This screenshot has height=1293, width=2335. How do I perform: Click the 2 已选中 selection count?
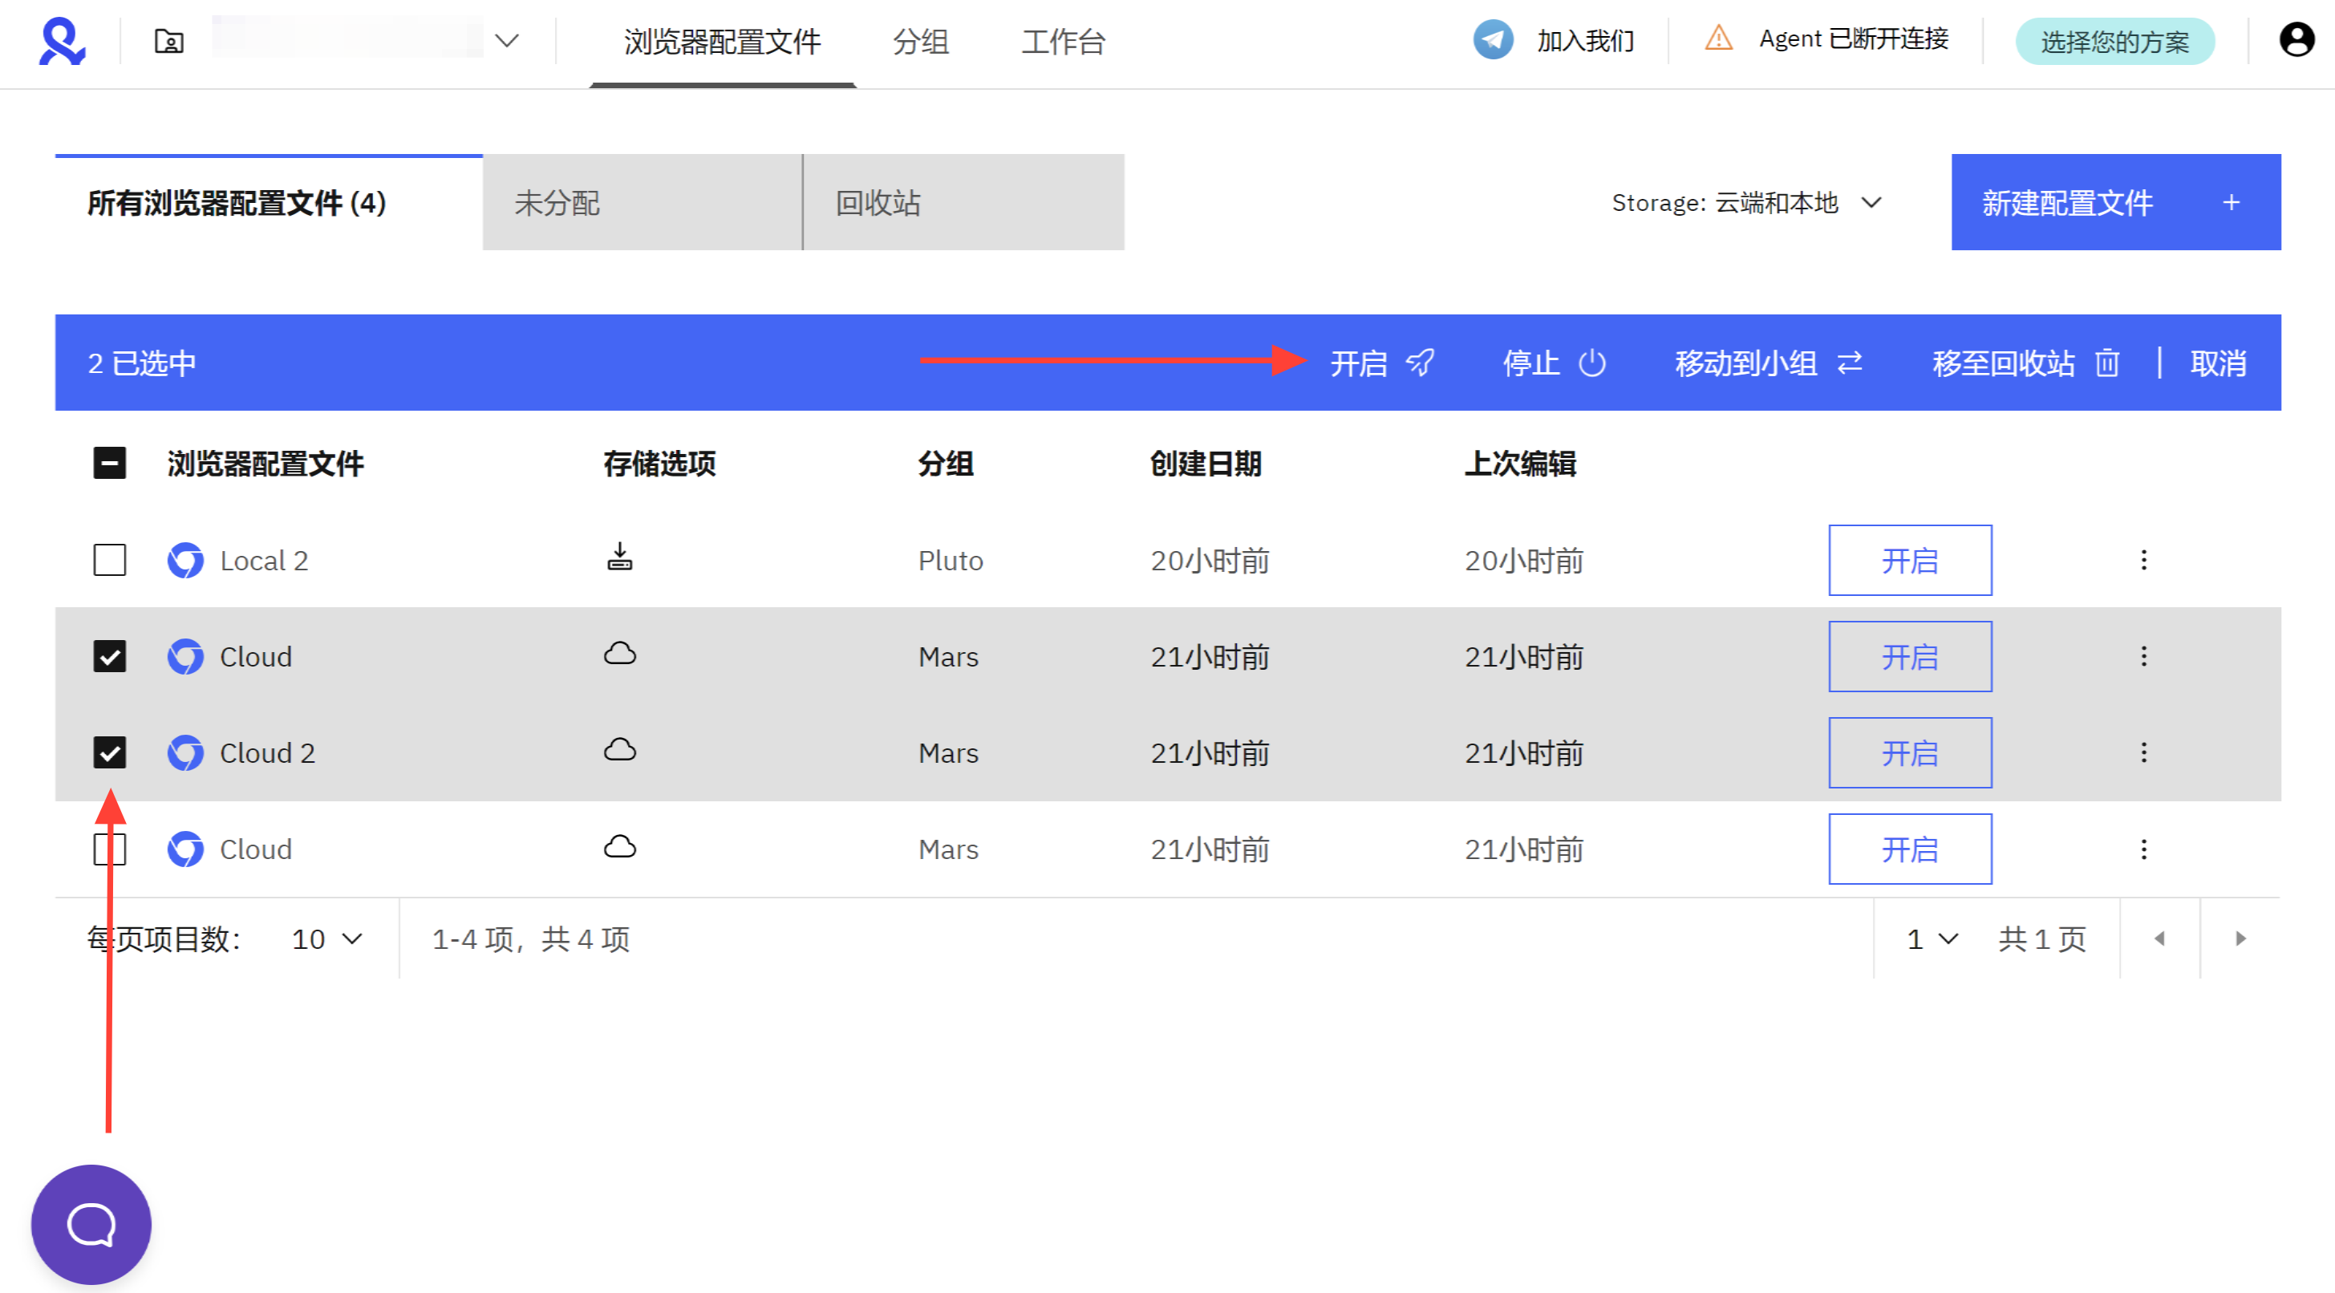(142, 363)
